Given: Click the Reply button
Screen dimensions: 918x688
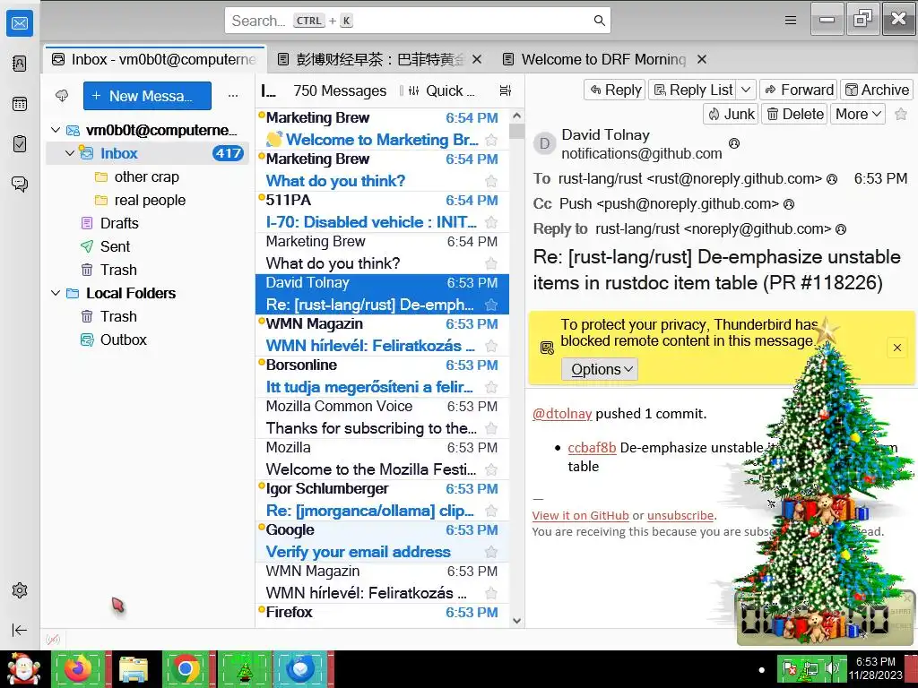Looking at the screenshot, I should (615, 90).
